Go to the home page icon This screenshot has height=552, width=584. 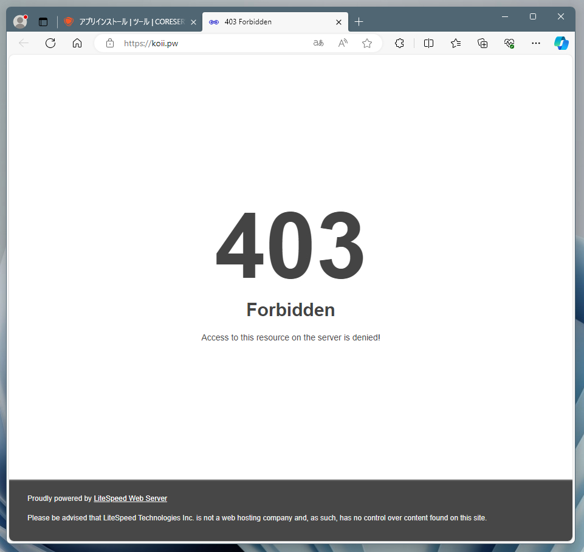(x=77, y=43)
